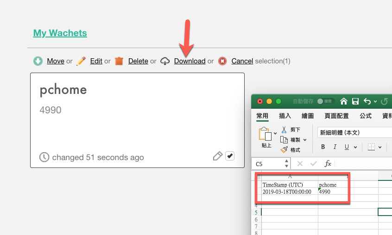The height and width of the screenshot is (235, 392).
Task: Click the Name Box stepper arrows
Action: (x=286, y=164)
